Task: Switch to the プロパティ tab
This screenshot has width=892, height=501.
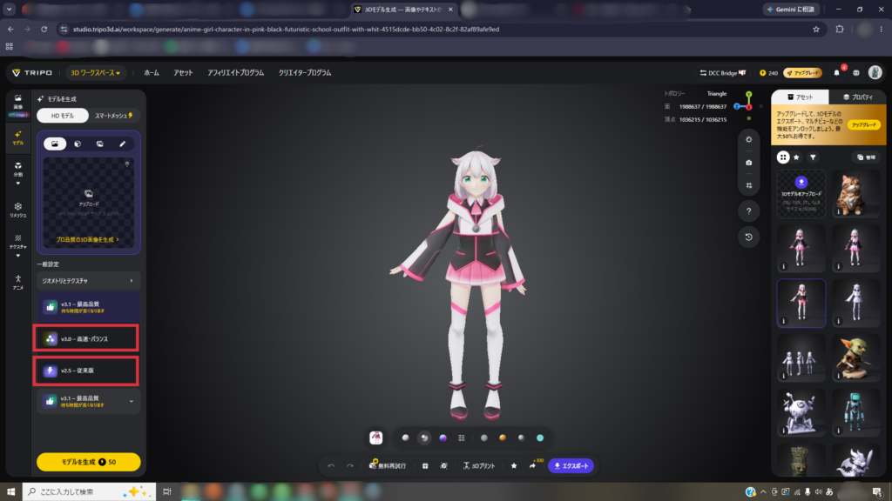Action: pyautogui.click(x=857, y=97)
